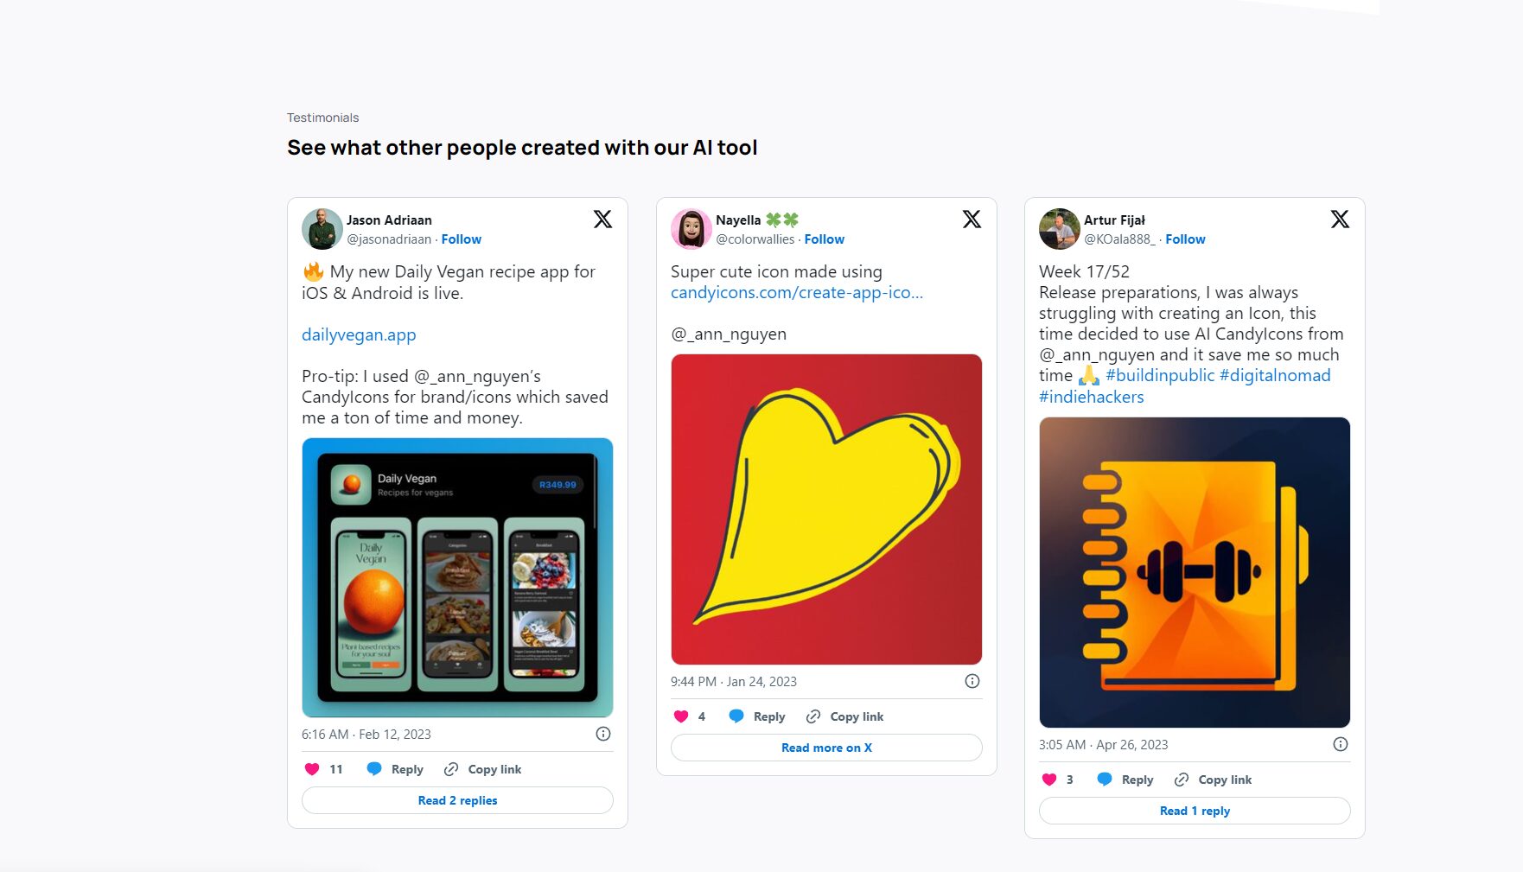Click Read 2 replies button

[457, 800]
